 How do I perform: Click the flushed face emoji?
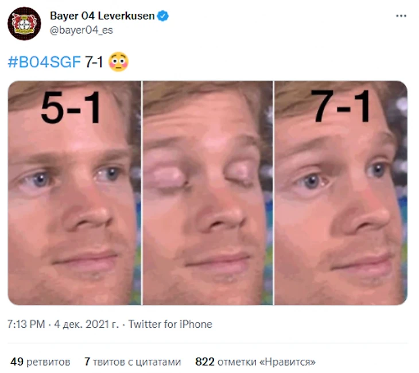(x=118, y=62)
